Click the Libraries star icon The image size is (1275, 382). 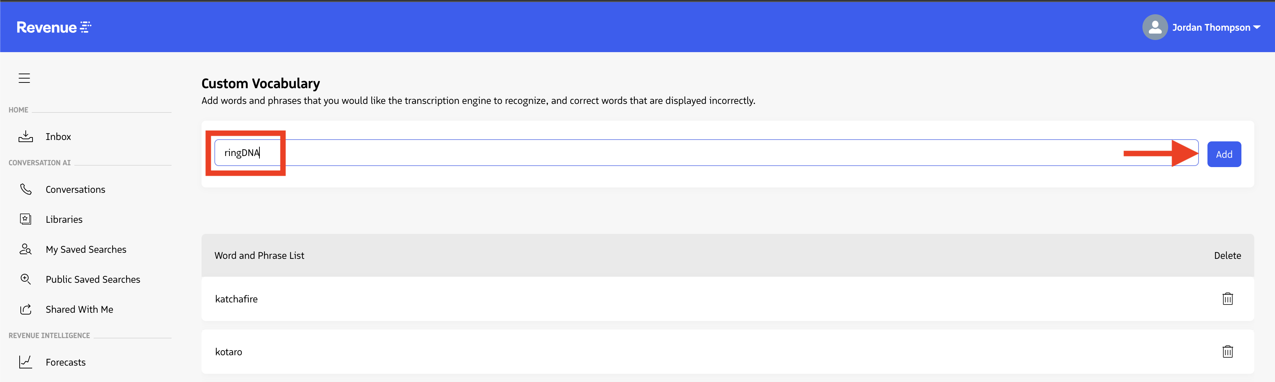[26, 219]
